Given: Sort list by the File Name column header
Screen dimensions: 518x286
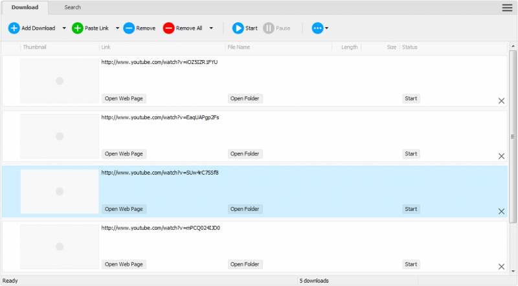Looking at the screenshot, I should (x=238, y=47).
